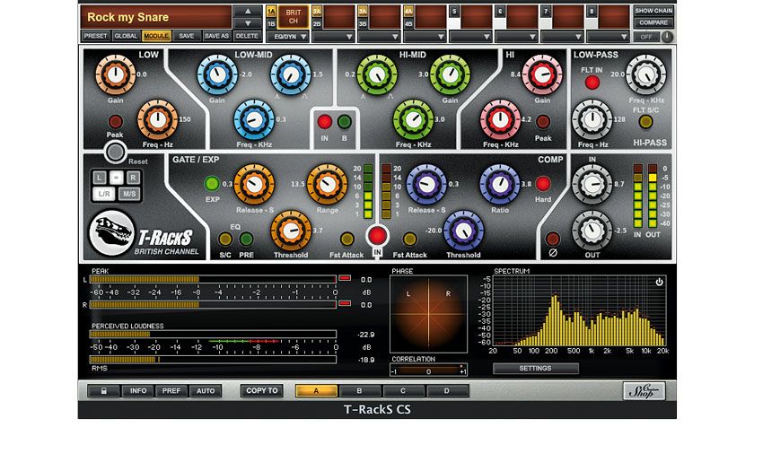Screen dimensions: 763x453
Task: Click the LOW band Gain knob
Action: point(115,74)
